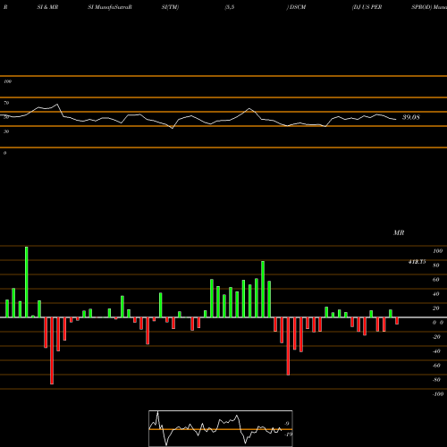This screenshot has height=447, width=447.
Task: Click the -19 value in mini chart
Action: click(288, 434)
